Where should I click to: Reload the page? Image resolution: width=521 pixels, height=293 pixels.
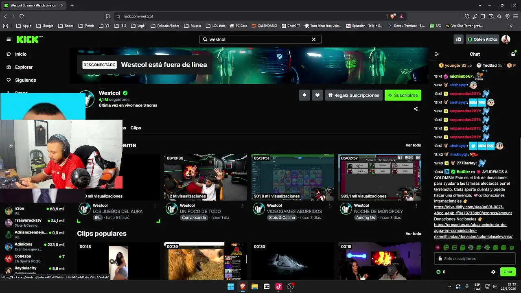(x=22, y=16)
